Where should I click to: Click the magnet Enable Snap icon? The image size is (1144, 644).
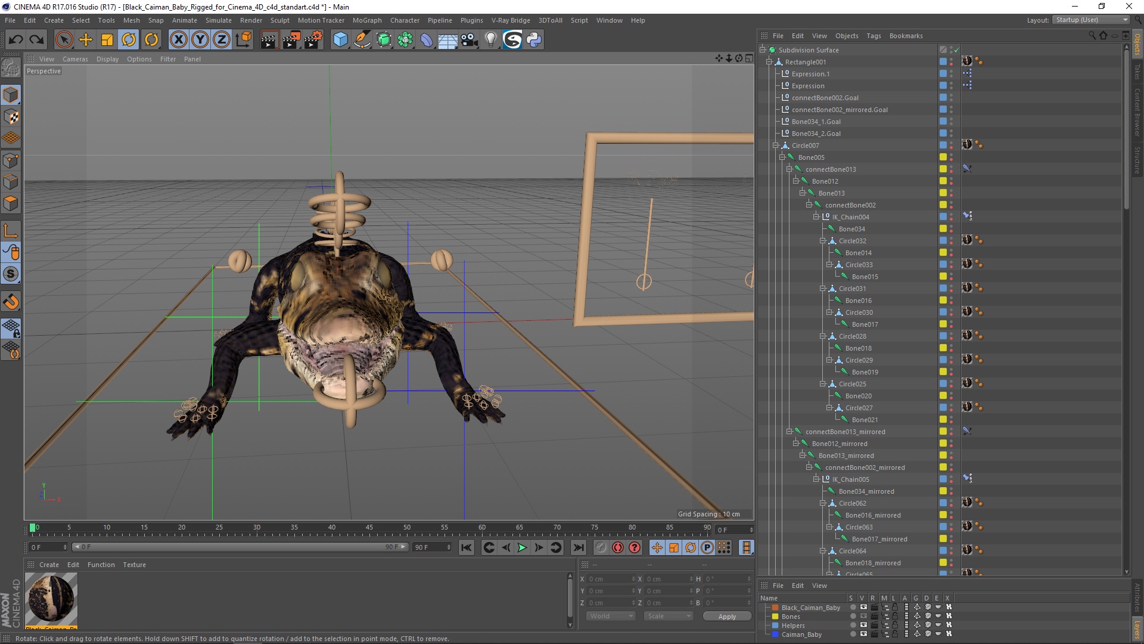pos(11,301)
